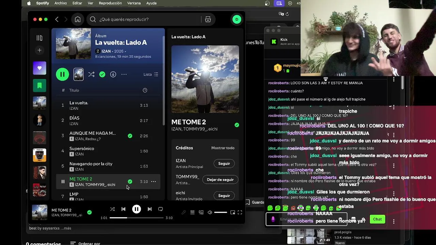Pause ME TOME 2 in track list

(x=63, y=181)
